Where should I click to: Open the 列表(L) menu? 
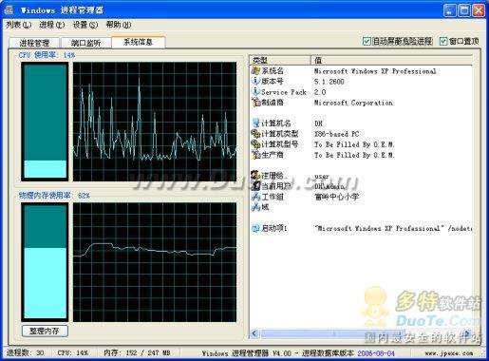pos(19,25)
